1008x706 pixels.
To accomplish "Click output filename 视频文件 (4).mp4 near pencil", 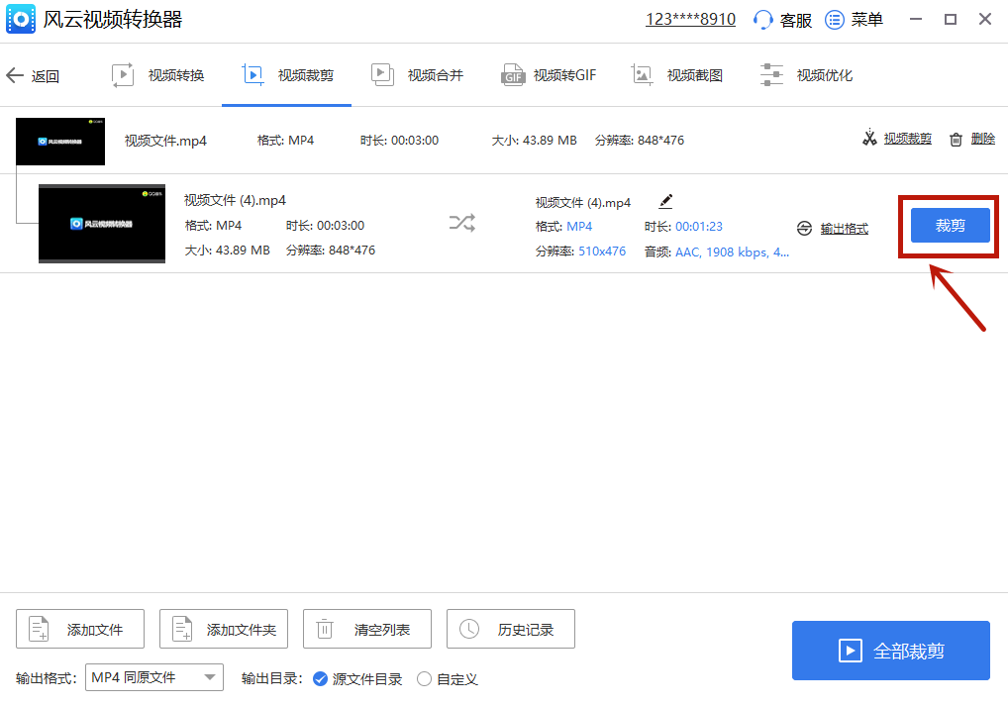I will coord(583,203).
